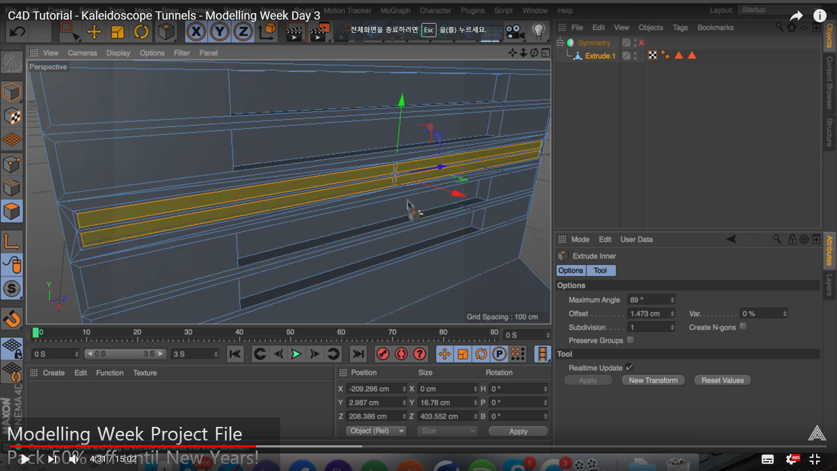Click Maximum Angle value field
The height and width of the screenshot is (471, 837).
pos(648,300)
